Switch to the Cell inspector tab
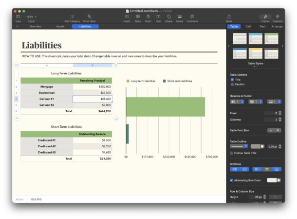 (x=248, y=26)
